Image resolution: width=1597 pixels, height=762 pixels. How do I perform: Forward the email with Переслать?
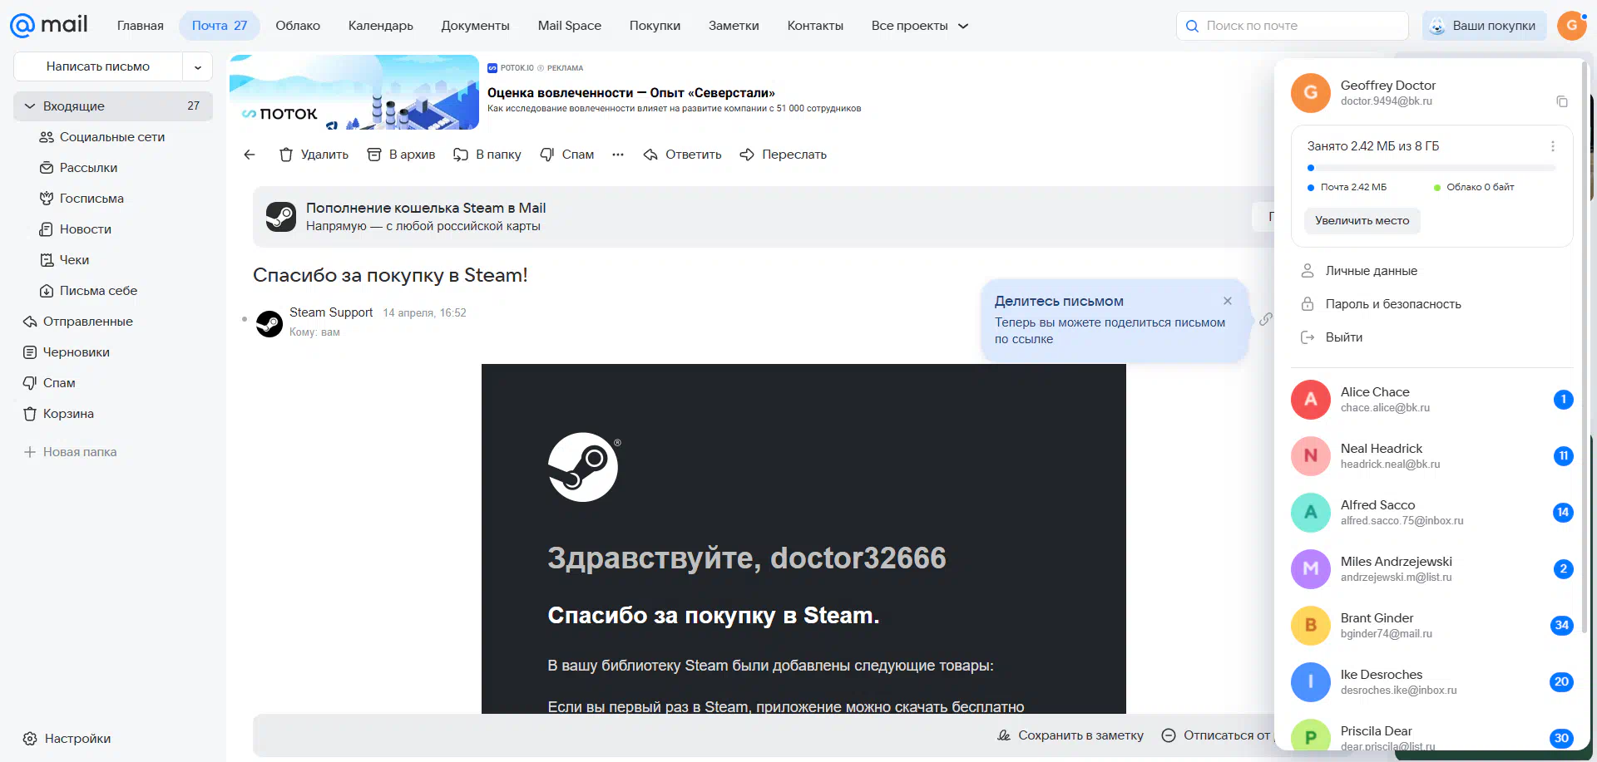(784, 155)
